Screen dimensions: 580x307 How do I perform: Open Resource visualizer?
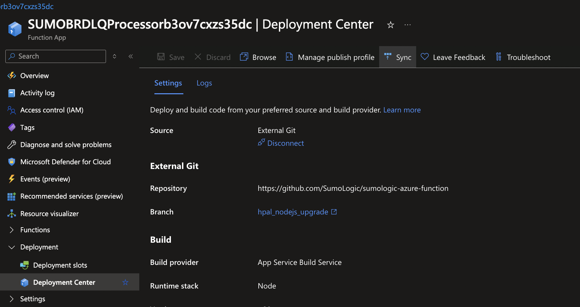tap(49, 213)
